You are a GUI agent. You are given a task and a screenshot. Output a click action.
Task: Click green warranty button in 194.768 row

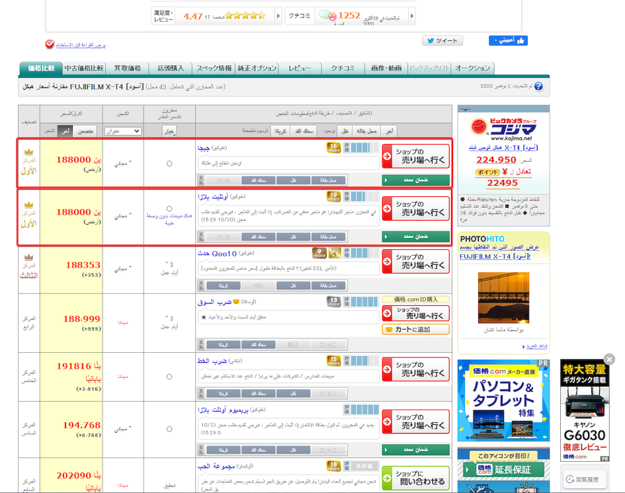[416, 449]
